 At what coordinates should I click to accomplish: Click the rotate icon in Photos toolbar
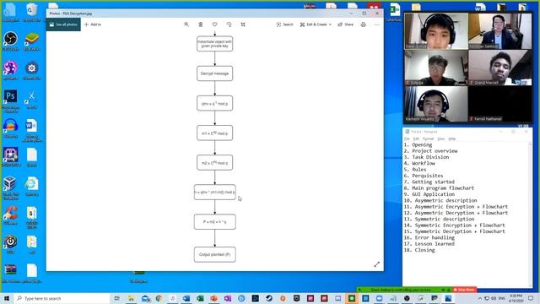pyautogui.click(x=229, y=24)
